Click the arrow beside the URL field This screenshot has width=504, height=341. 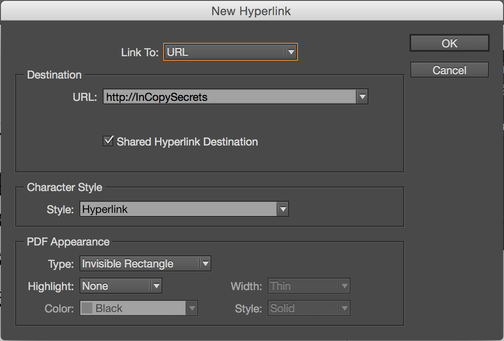(362, 97)
